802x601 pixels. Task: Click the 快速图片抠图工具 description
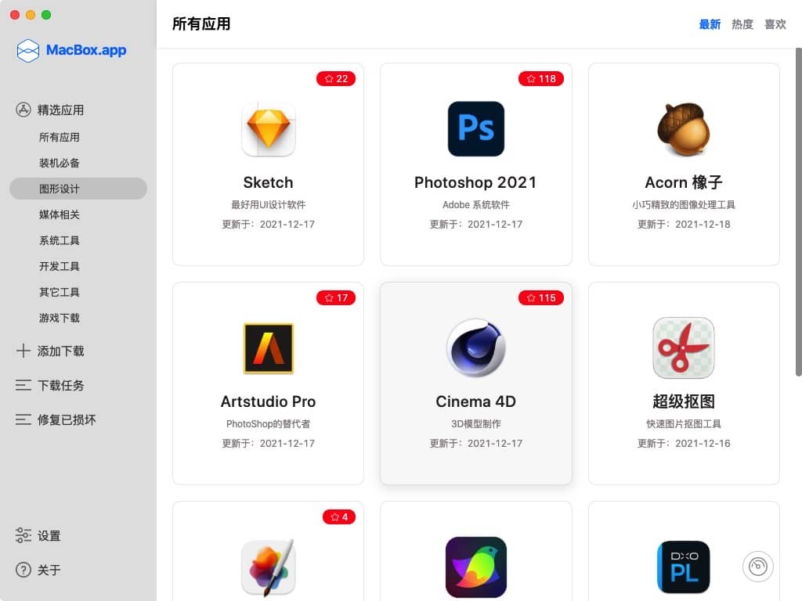click(683, 424)
